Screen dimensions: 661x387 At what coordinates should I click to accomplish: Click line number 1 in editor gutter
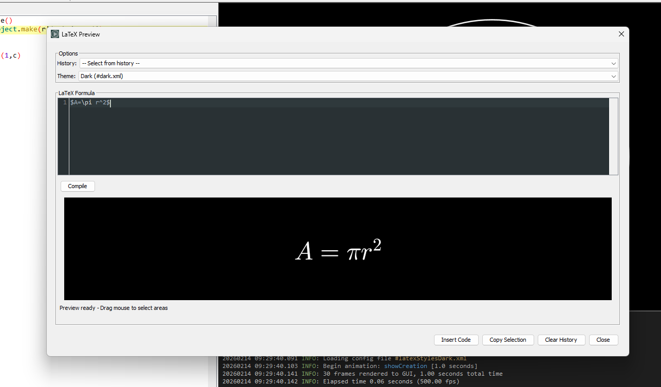[64, 103]
